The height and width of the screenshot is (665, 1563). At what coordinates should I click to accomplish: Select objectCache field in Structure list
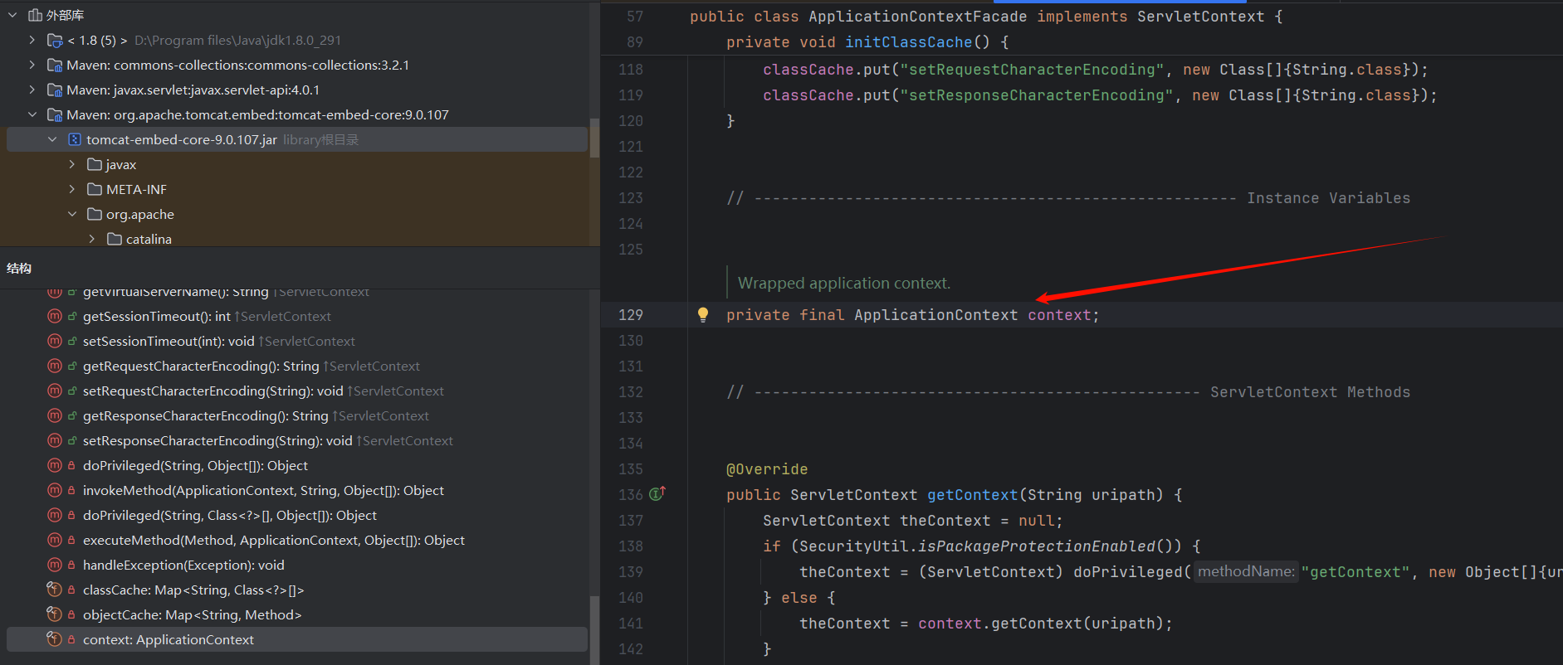click(x=192, y=614)
